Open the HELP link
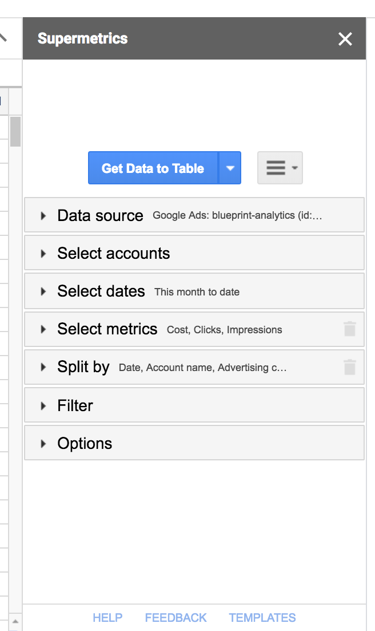 (x=107, y=618)
